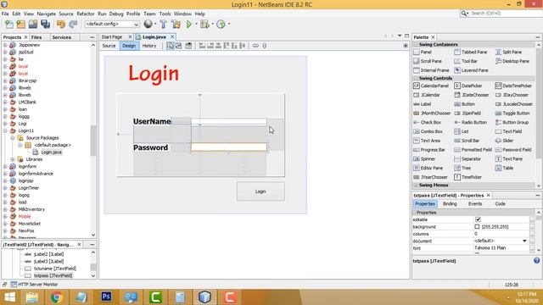This screenshot has width=543, height=305.
Task: Select the Table palette component
Action: 505,168
